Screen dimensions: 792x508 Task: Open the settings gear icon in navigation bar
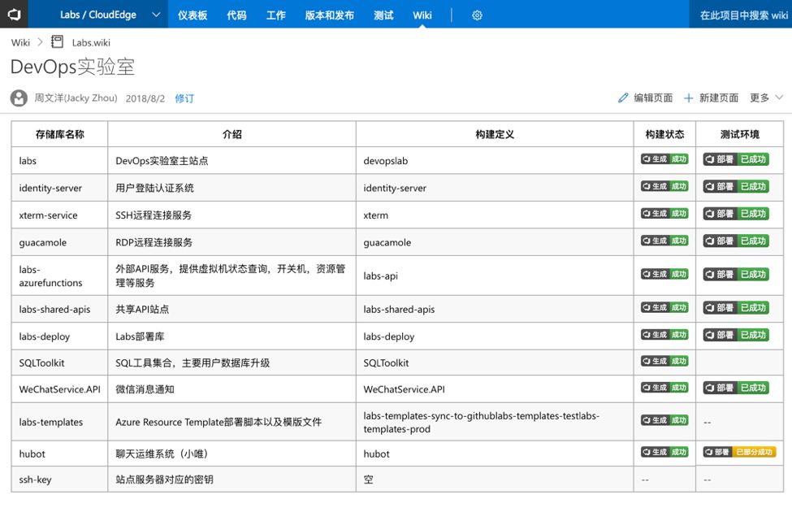(x=477, y=15)
